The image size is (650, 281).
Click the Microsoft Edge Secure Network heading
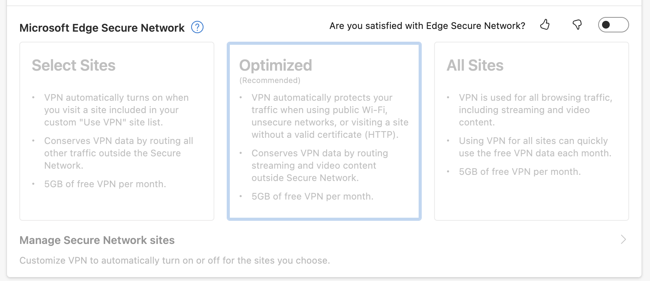pyautogui.click(x=102, y=28)
